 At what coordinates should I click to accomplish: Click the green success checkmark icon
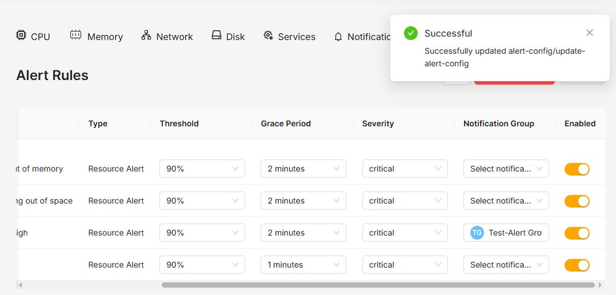[x=410, y=33]
